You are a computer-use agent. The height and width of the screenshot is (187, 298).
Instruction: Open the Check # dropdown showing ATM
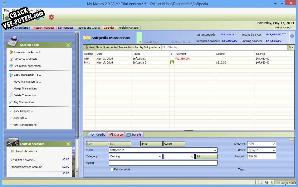[274, 144]
